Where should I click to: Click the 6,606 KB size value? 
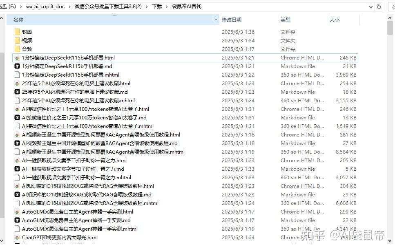346,203
